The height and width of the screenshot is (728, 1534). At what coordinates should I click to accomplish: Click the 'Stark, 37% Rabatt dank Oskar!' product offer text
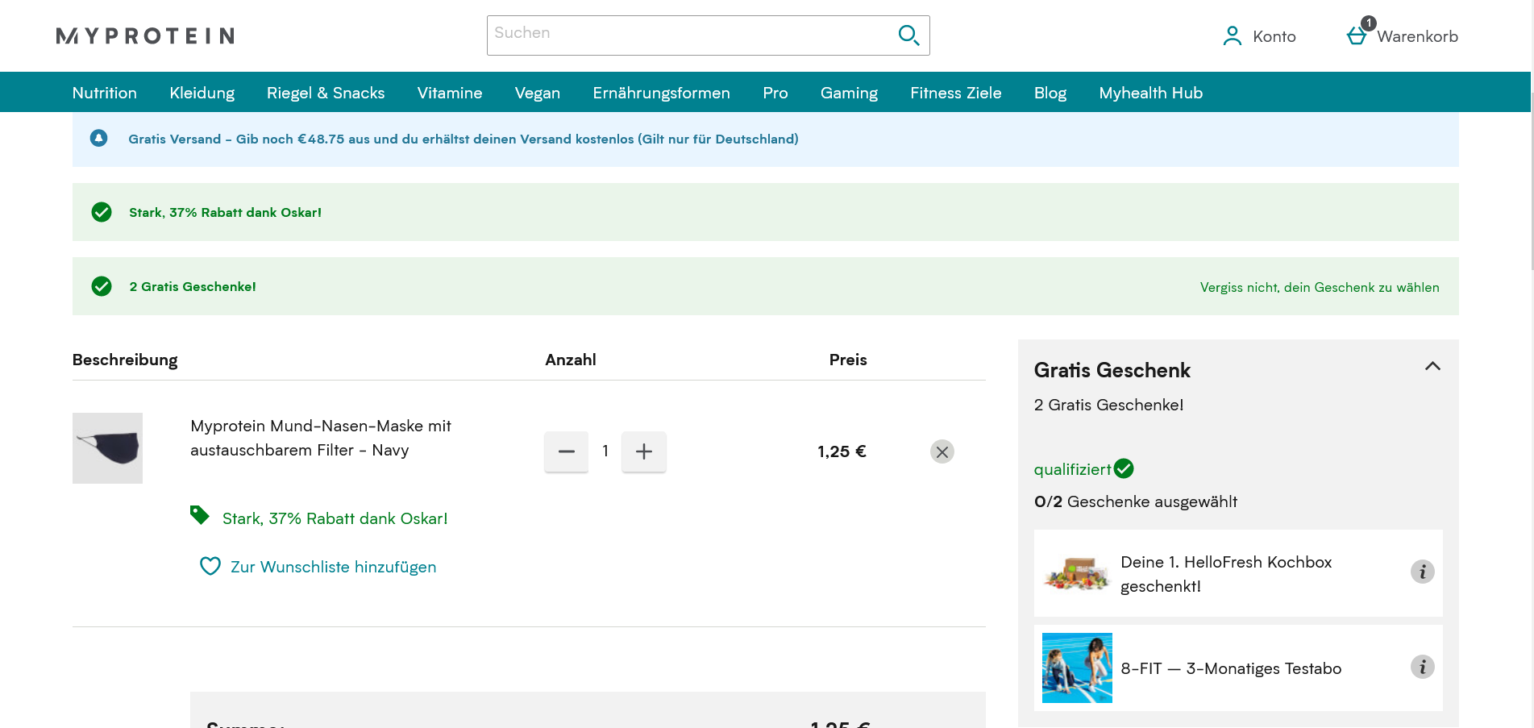(x=335, y=518)
